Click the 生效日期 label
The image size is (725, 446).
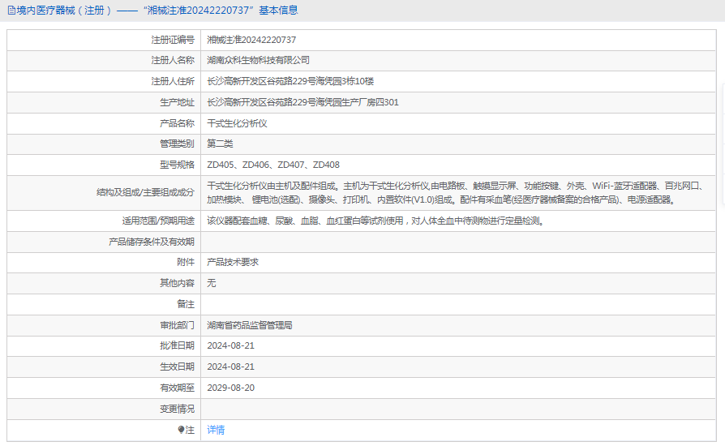[177, 367]
